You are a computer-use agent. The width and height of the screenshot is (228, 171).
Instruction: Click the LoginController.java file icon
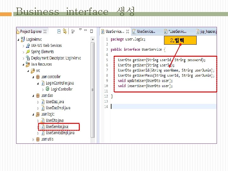43,83
